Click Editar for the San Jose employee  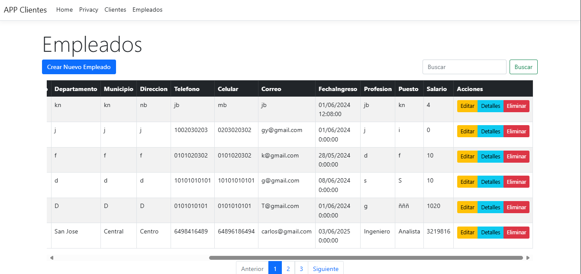pyautogui.click(x=467, y=232)
